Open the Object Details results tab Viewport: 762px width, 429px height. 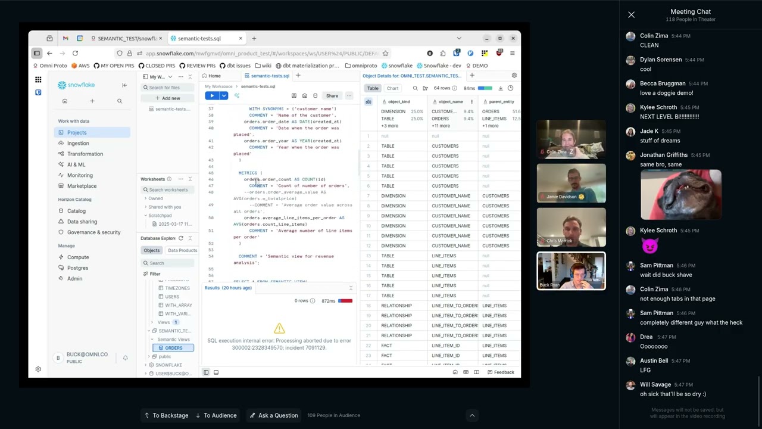pyautogui.click(x=412, y=76)
